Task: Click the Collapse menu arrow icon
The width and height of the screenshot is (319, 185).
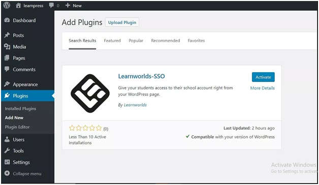Action: pyautogui.click(x=7, y=173)
